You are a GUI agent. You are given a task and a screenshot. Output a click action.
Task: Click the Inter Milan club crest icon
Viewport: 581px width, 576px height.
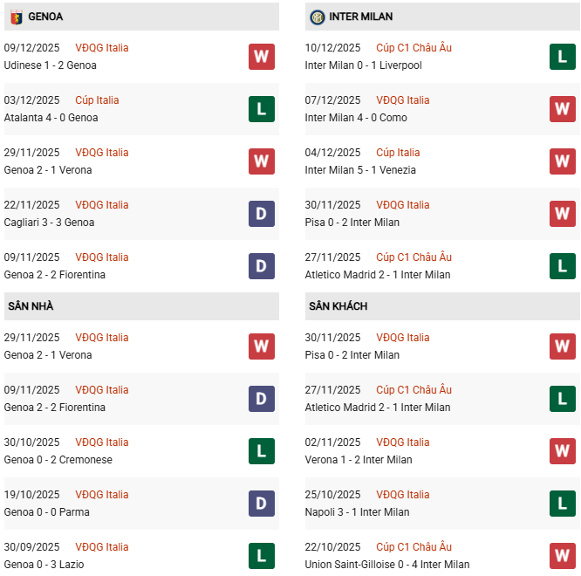317,17
